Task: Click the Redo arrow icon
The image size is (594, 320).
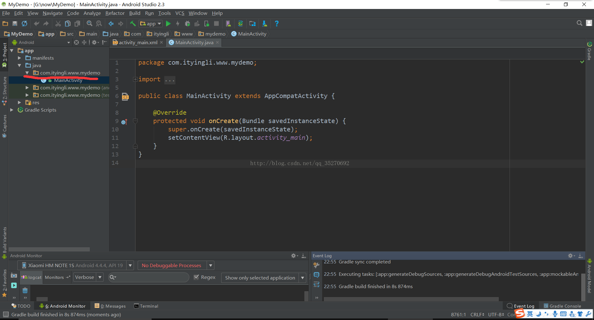Action: tap(46, 23)
